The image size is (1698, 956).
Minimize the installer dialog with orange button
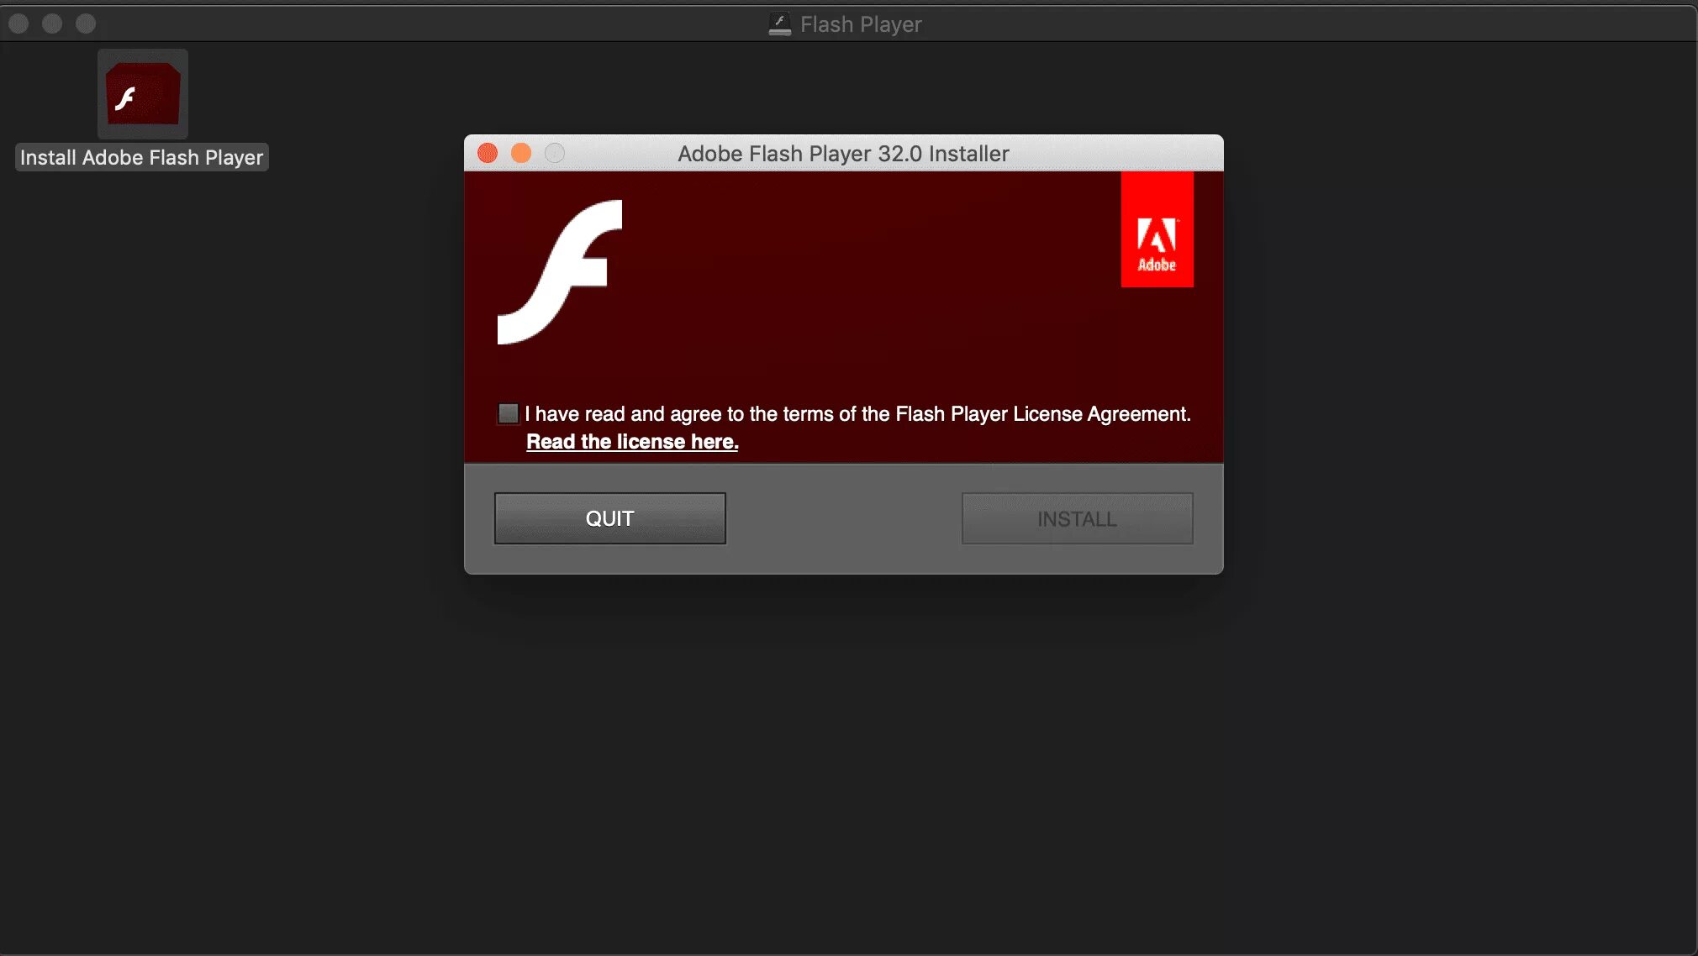coord(521,153)
